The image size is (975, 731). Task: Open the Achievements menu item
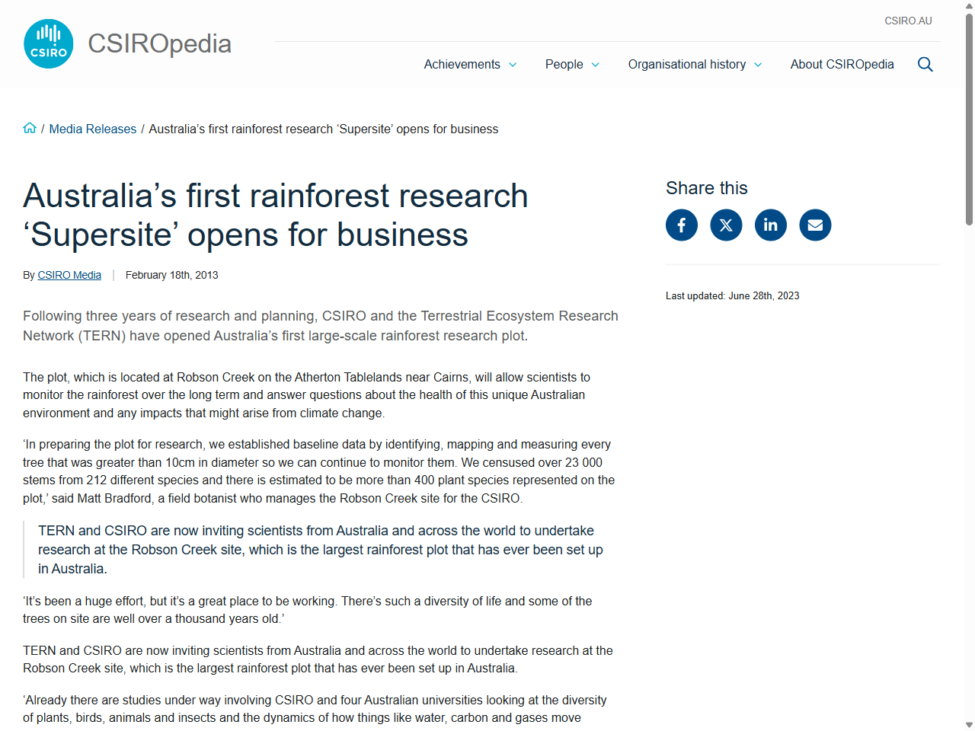pyautogui.click(x=462, y=65)
